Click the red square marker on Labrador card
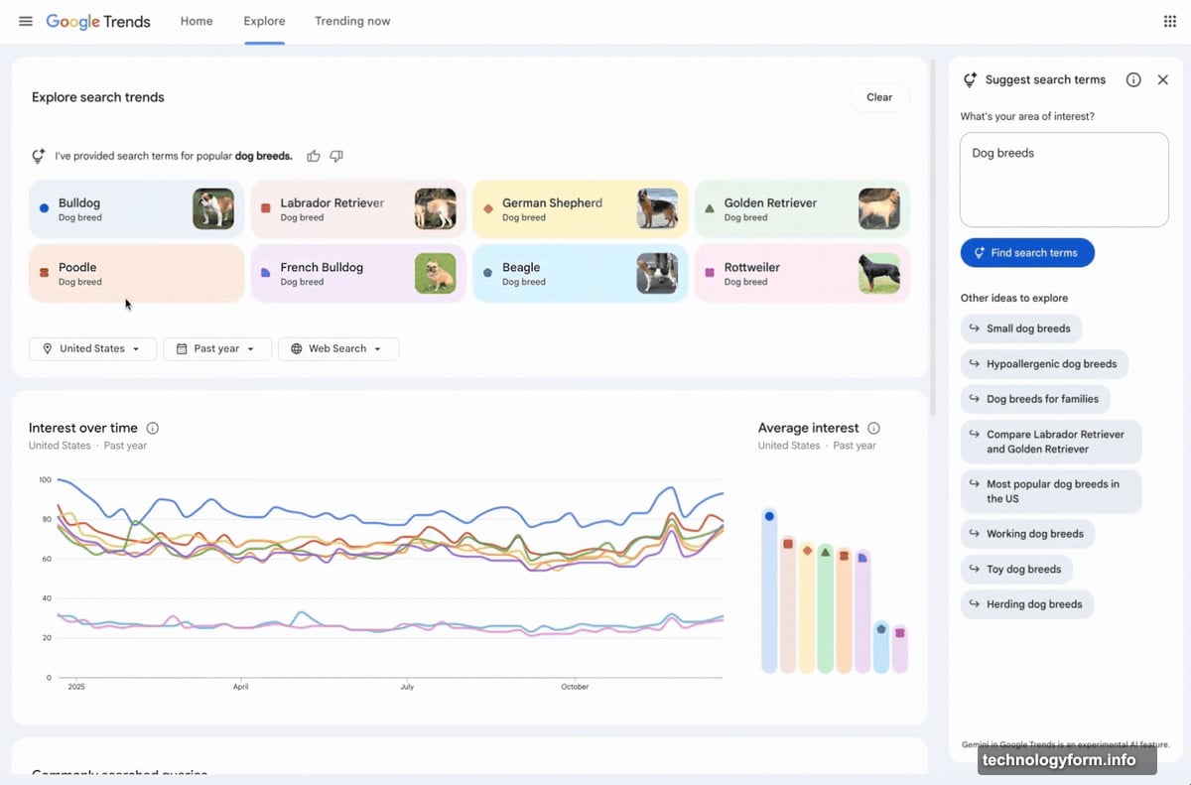Image resolution: width=1191 pixels, height=785 pixels. (266, 208)
